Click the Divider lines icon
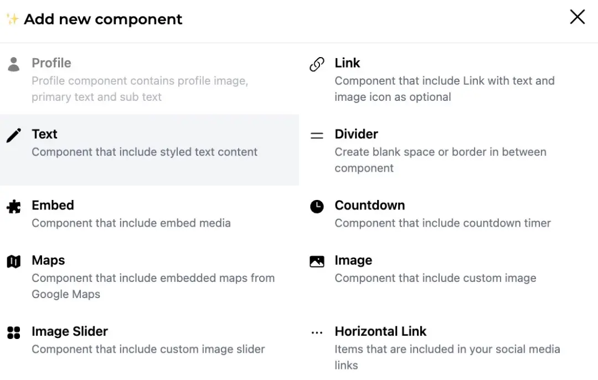Viewport: 598px width, 380px height. pyautogui.click(x=317, y=135)
